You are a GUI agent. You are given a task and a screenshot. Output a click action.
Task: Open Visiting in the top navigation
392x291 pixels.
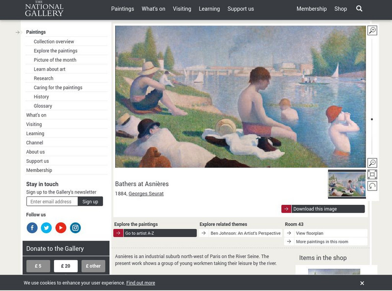[x=182, y=9]
